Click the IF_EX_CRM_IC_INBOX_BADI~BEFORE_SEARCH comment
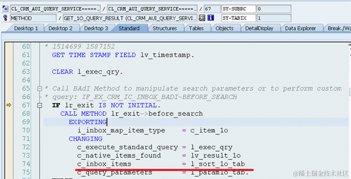Image resolution: width=351 pixels, height=179 pixels. [x=159, y=97]
